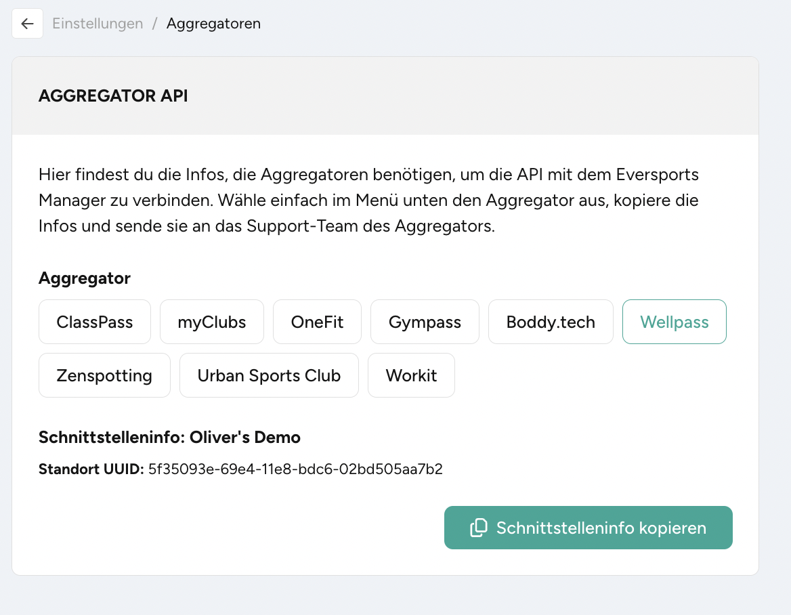
Task: Click the Schnittstelleninfo kopieren button
Action: click(x=589, y=528)
